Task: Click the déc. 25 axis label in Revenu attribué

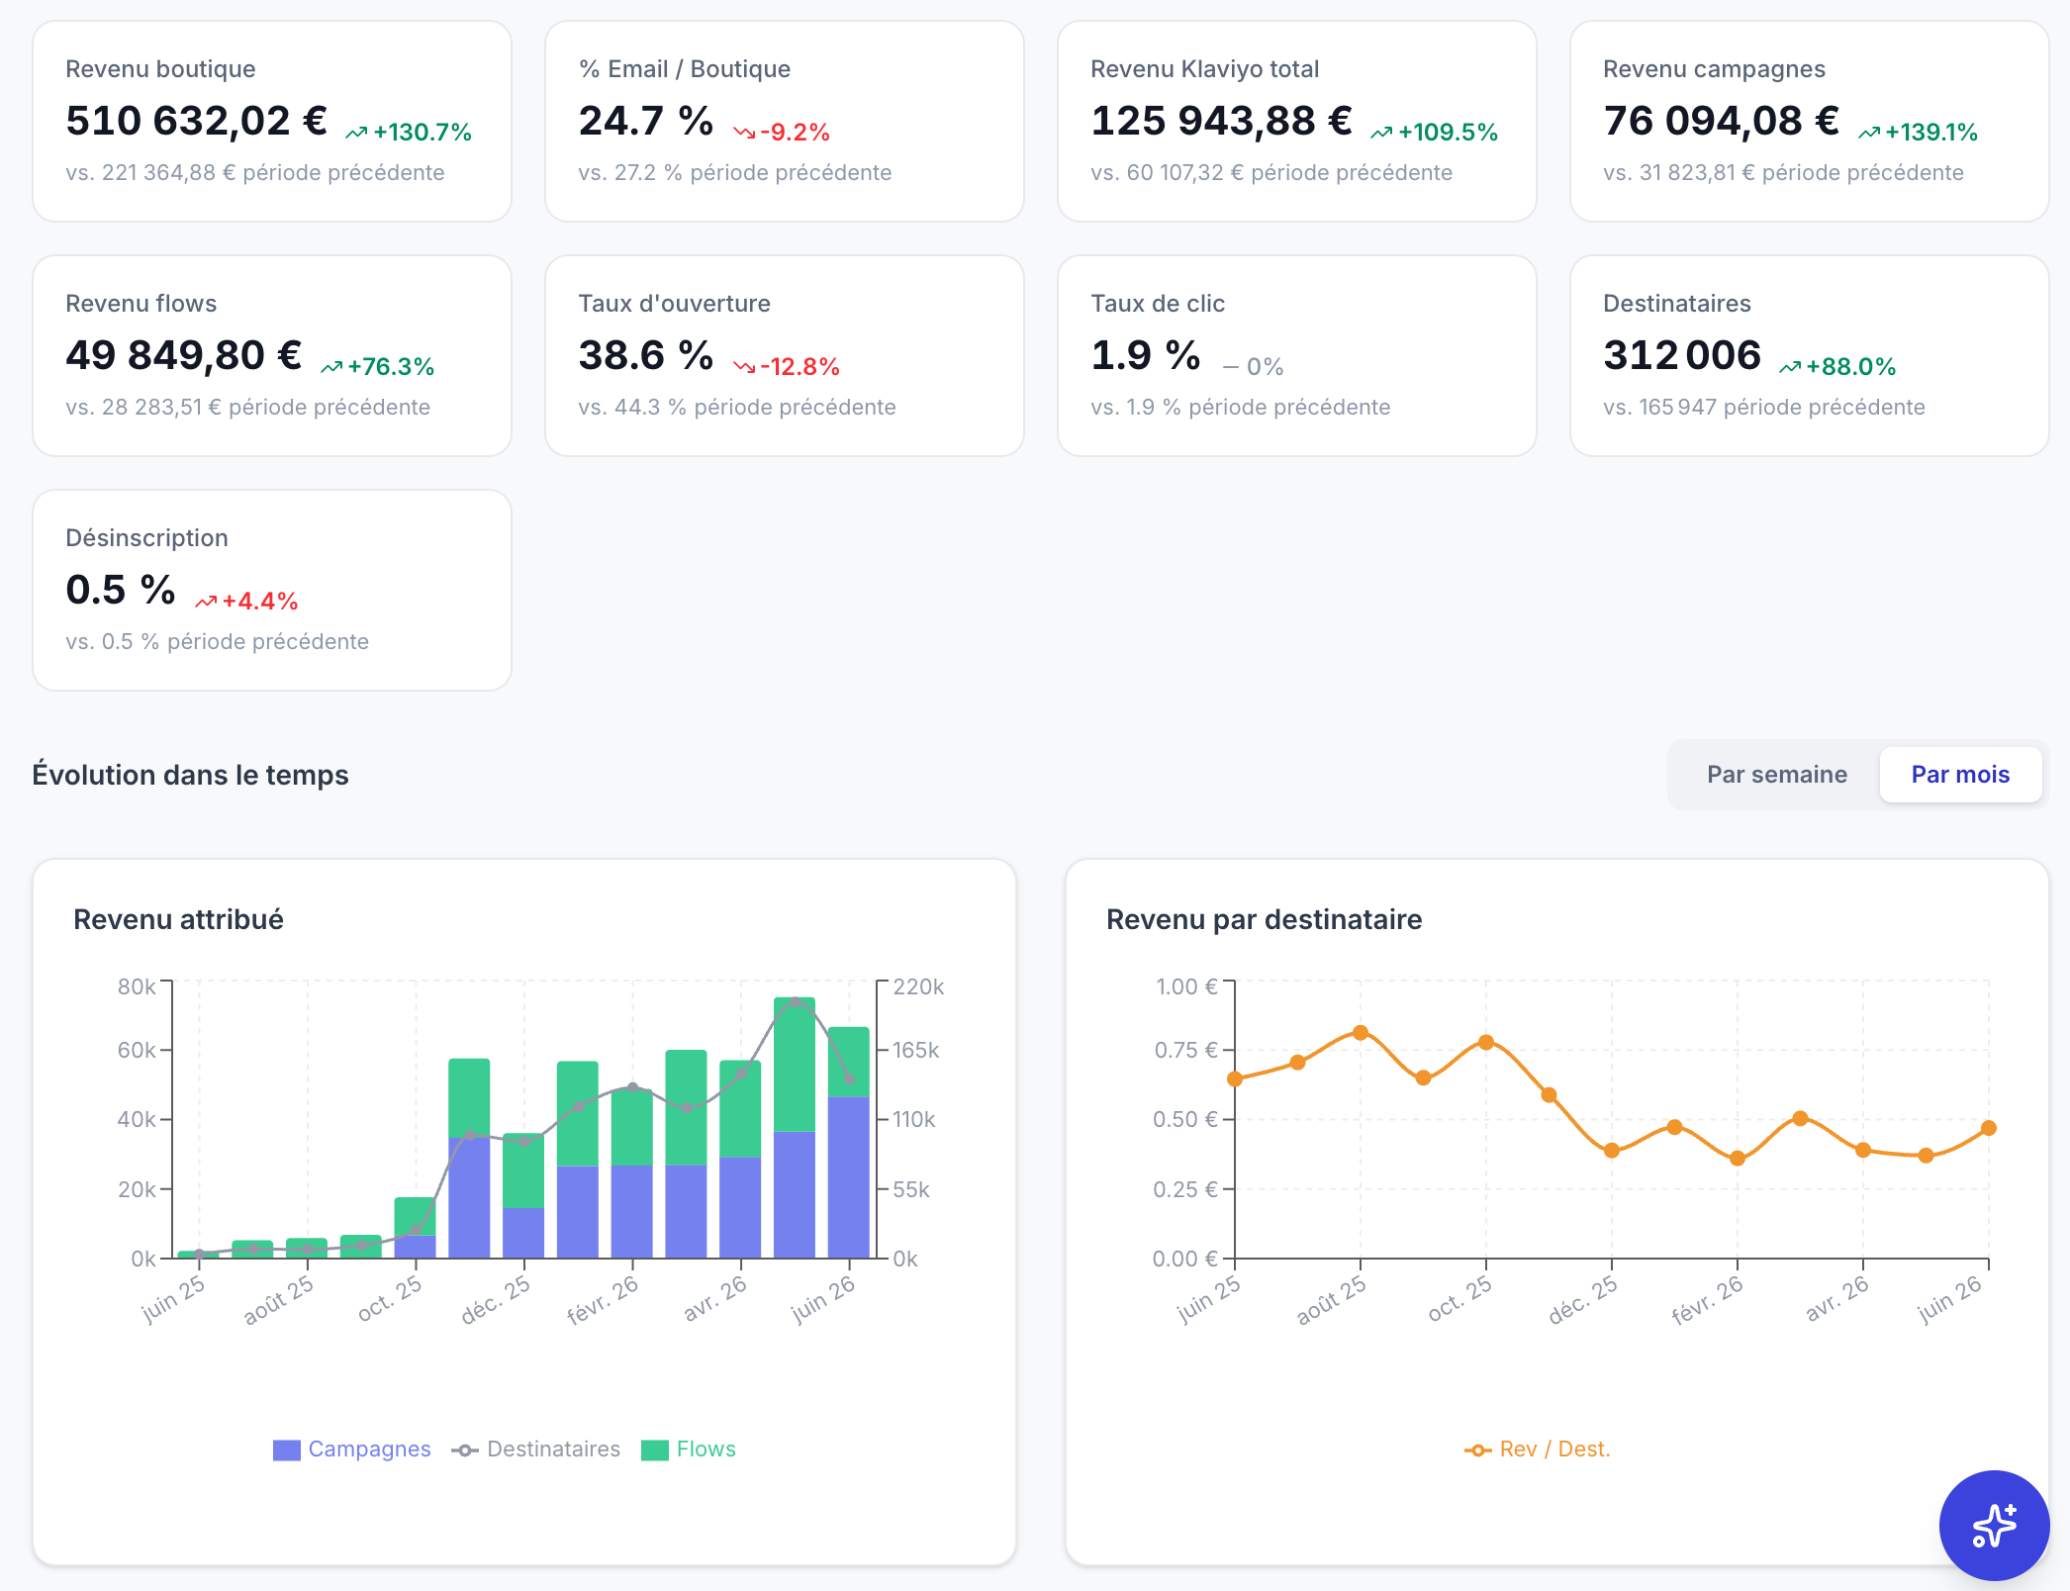Action: [x=497, y=1300]
